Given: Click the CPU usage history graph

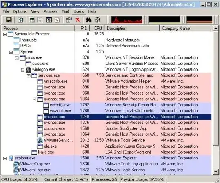Looking at the screenshot, I should pos(127,20).
